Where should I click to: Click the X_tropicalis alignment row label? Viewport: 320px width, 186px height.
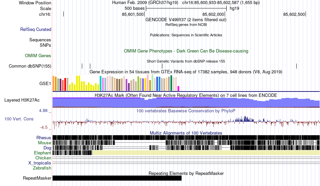(40, 163)
